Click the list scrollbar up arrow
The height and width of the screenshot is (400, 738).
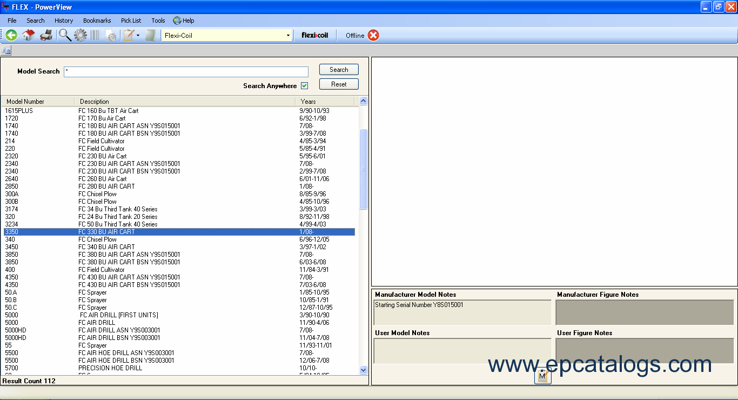363,101
